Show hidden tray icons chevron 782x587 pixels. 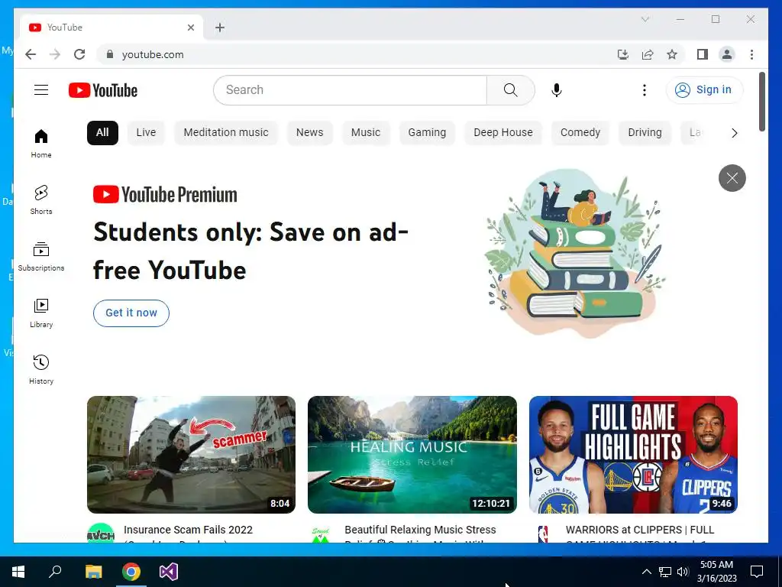[x=646, y=572]
